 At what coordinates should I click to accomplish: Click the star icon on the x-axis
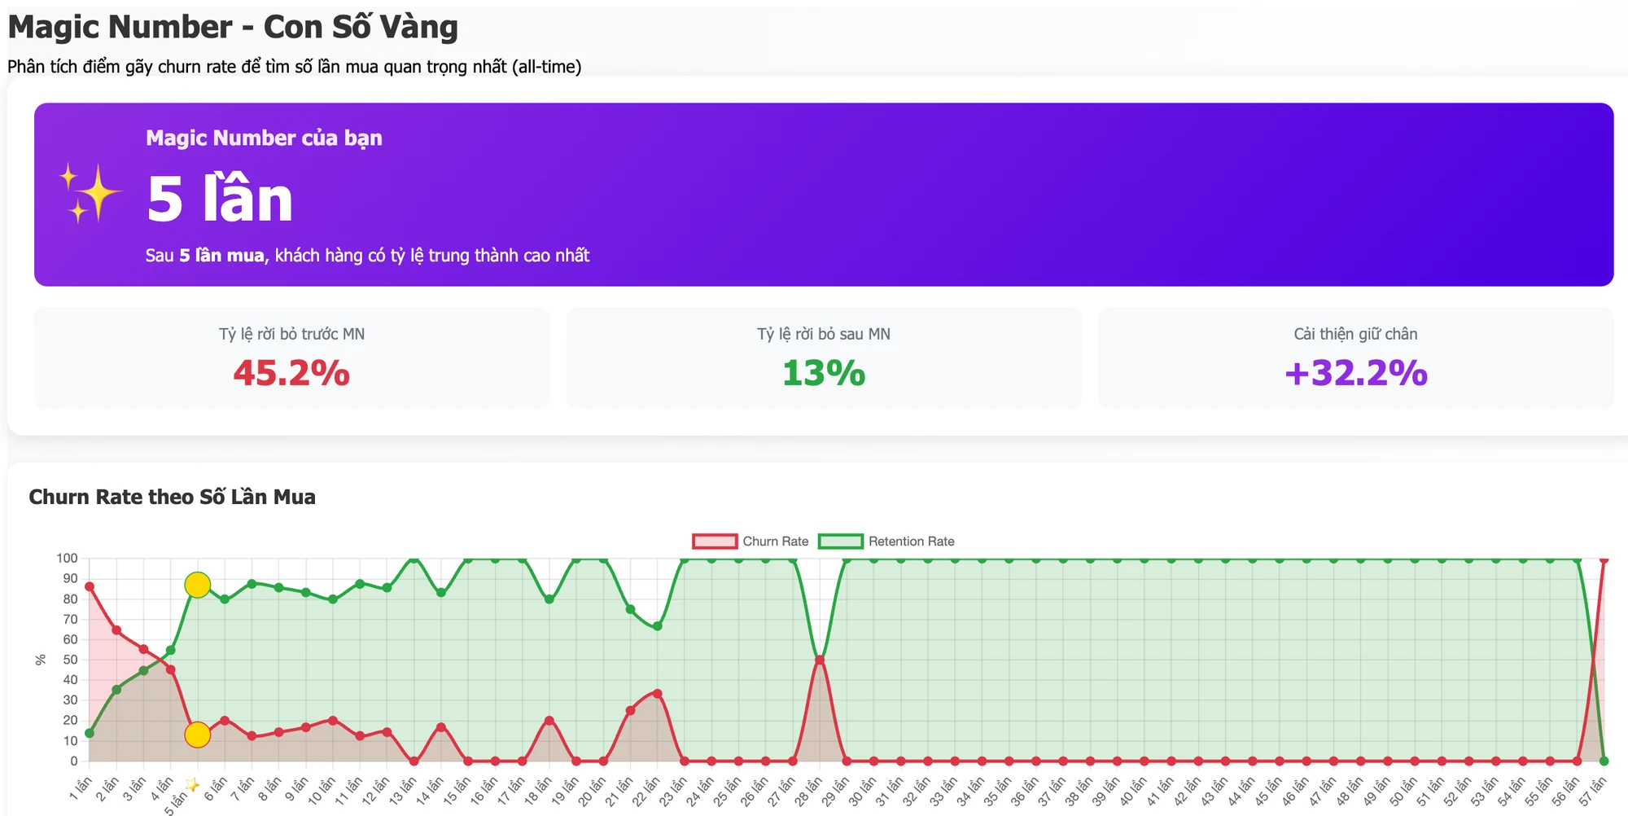(193, 784)
